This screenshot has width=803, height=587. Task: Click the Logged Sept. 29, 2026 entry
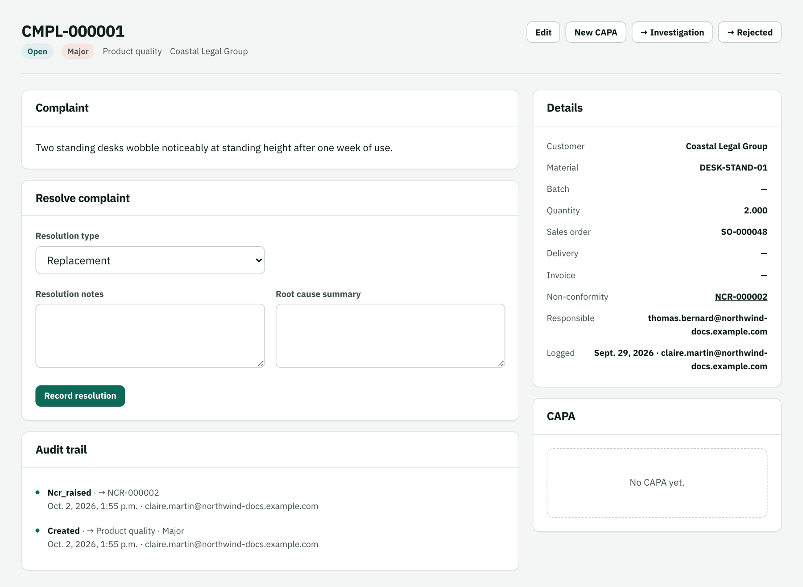(681, 360)
